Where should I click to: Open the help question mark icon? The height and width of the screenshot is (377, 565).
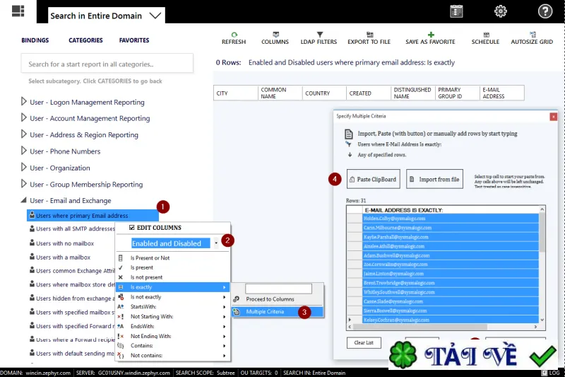(545, 11)
